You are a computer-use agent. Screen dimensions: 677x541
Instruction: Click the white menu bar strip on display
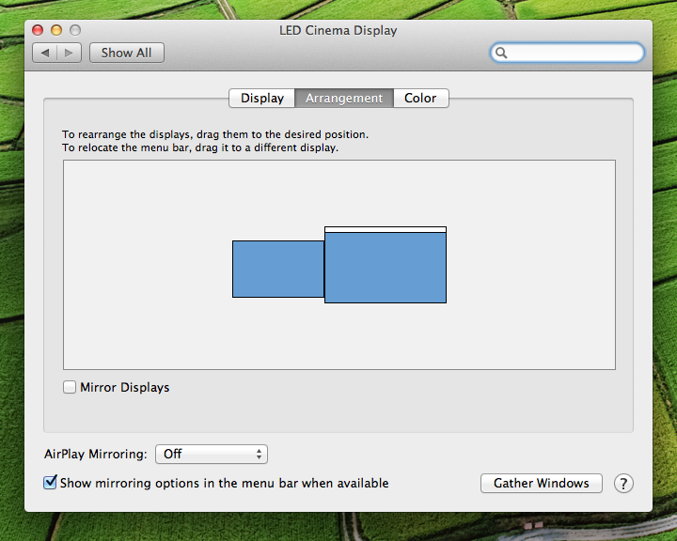[x=386, y=229]
